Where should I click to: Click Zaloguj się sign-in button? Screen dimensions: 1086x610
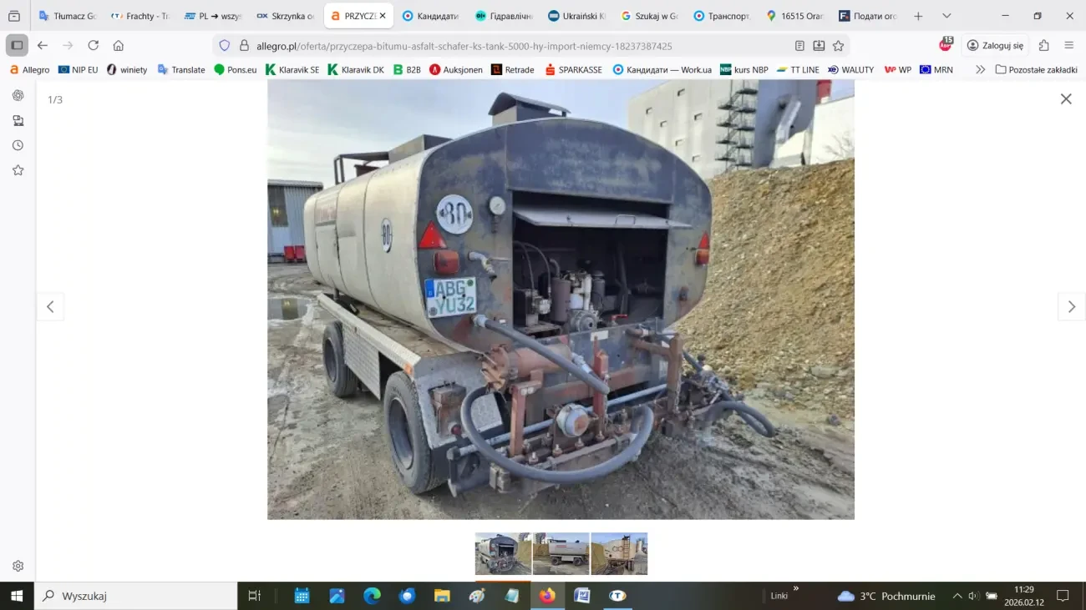pos(996,46)
